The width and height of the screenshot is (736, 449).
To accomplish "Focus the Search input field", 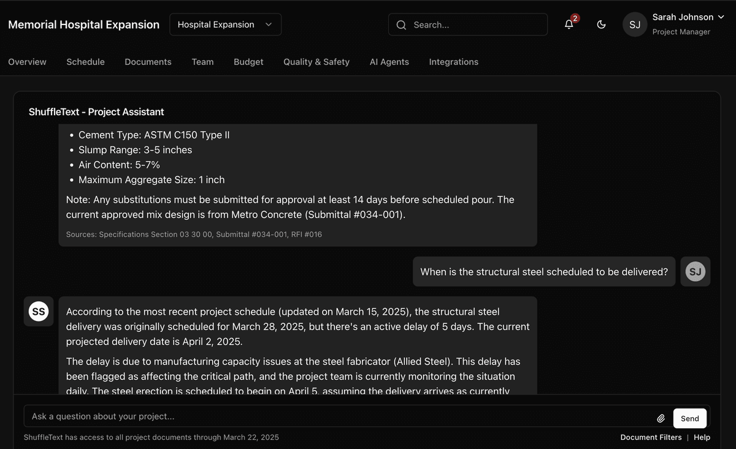I will (x=468, y=25).
